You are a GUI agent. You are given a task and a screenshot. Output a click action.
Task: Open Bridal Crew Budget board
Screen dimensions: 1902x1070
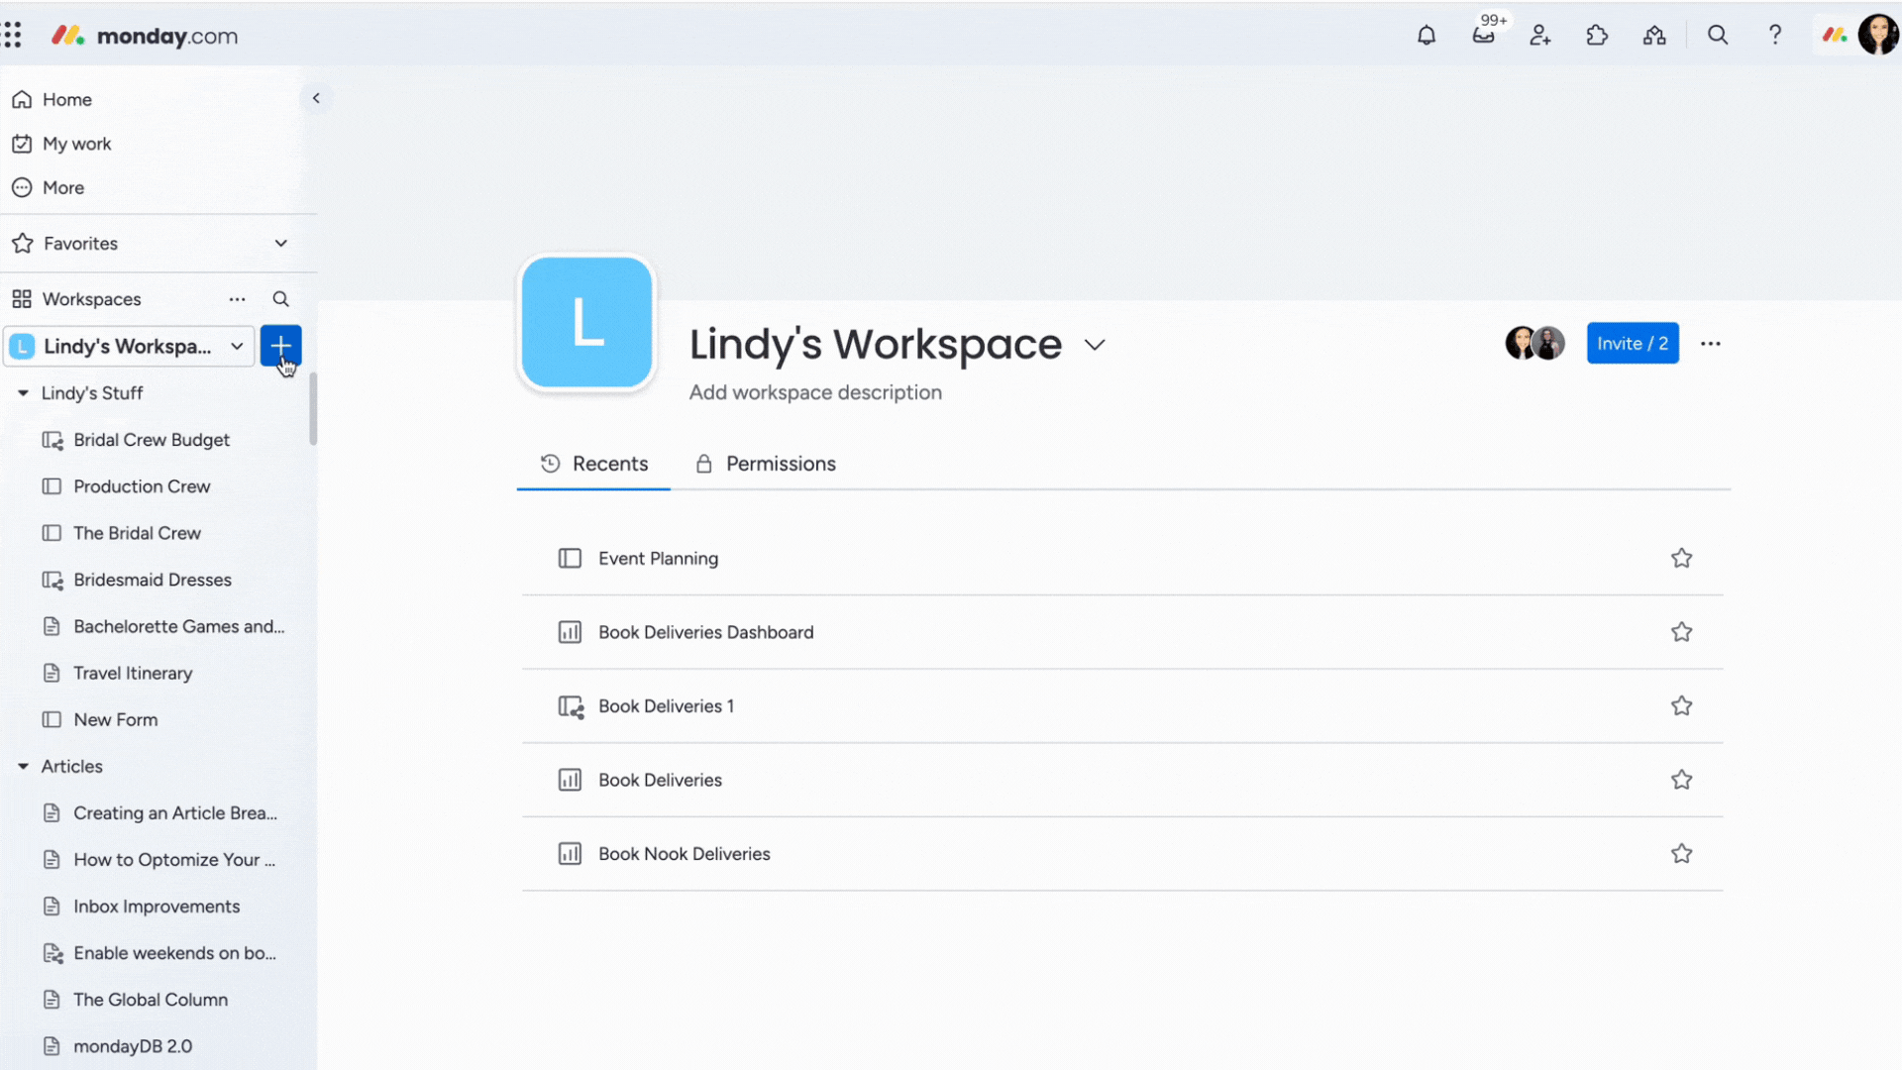pyautogui.click(x=152, y=440)
